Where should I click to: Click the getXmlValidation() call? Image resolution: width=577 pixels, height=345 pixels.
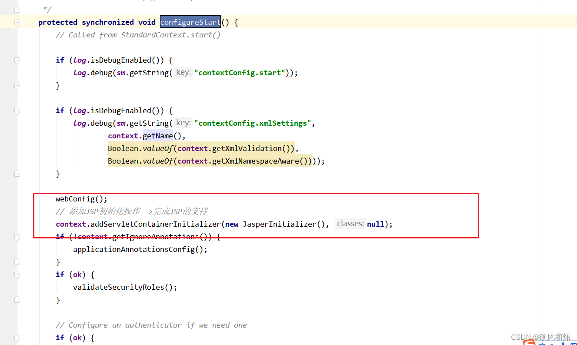(x=251, y=148)
